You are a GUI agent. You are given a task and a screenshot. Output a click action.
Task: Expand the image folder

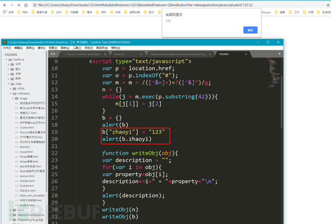tap(13, 98)
